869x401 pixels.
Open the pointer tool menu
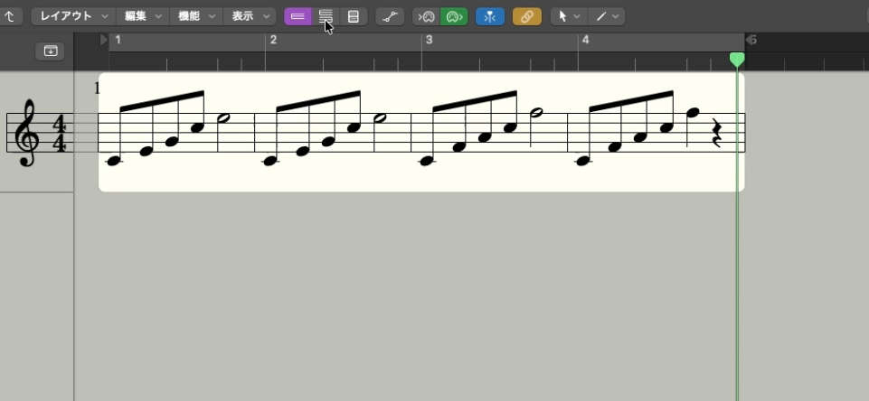pos(569,16)
